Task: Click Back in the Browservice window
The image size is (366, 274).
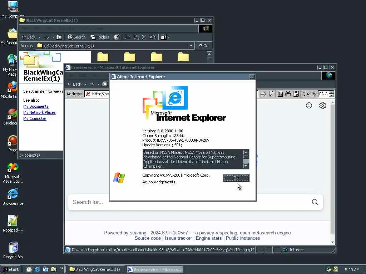Action: [74, 84]
